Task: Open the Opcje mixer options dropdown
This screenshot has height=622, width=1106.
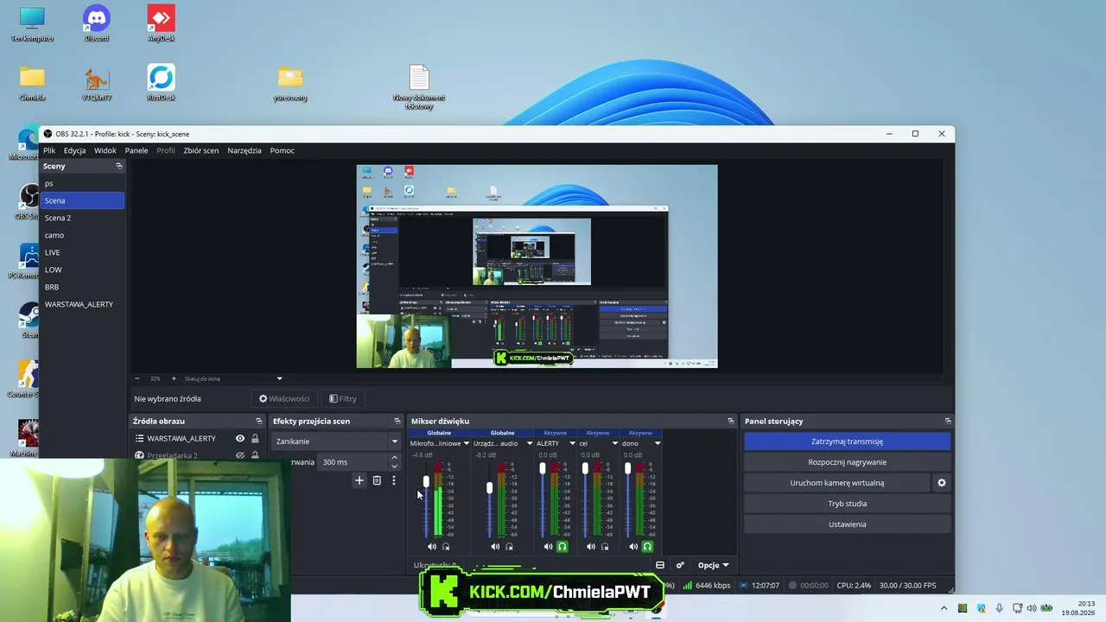Action: 714,565
